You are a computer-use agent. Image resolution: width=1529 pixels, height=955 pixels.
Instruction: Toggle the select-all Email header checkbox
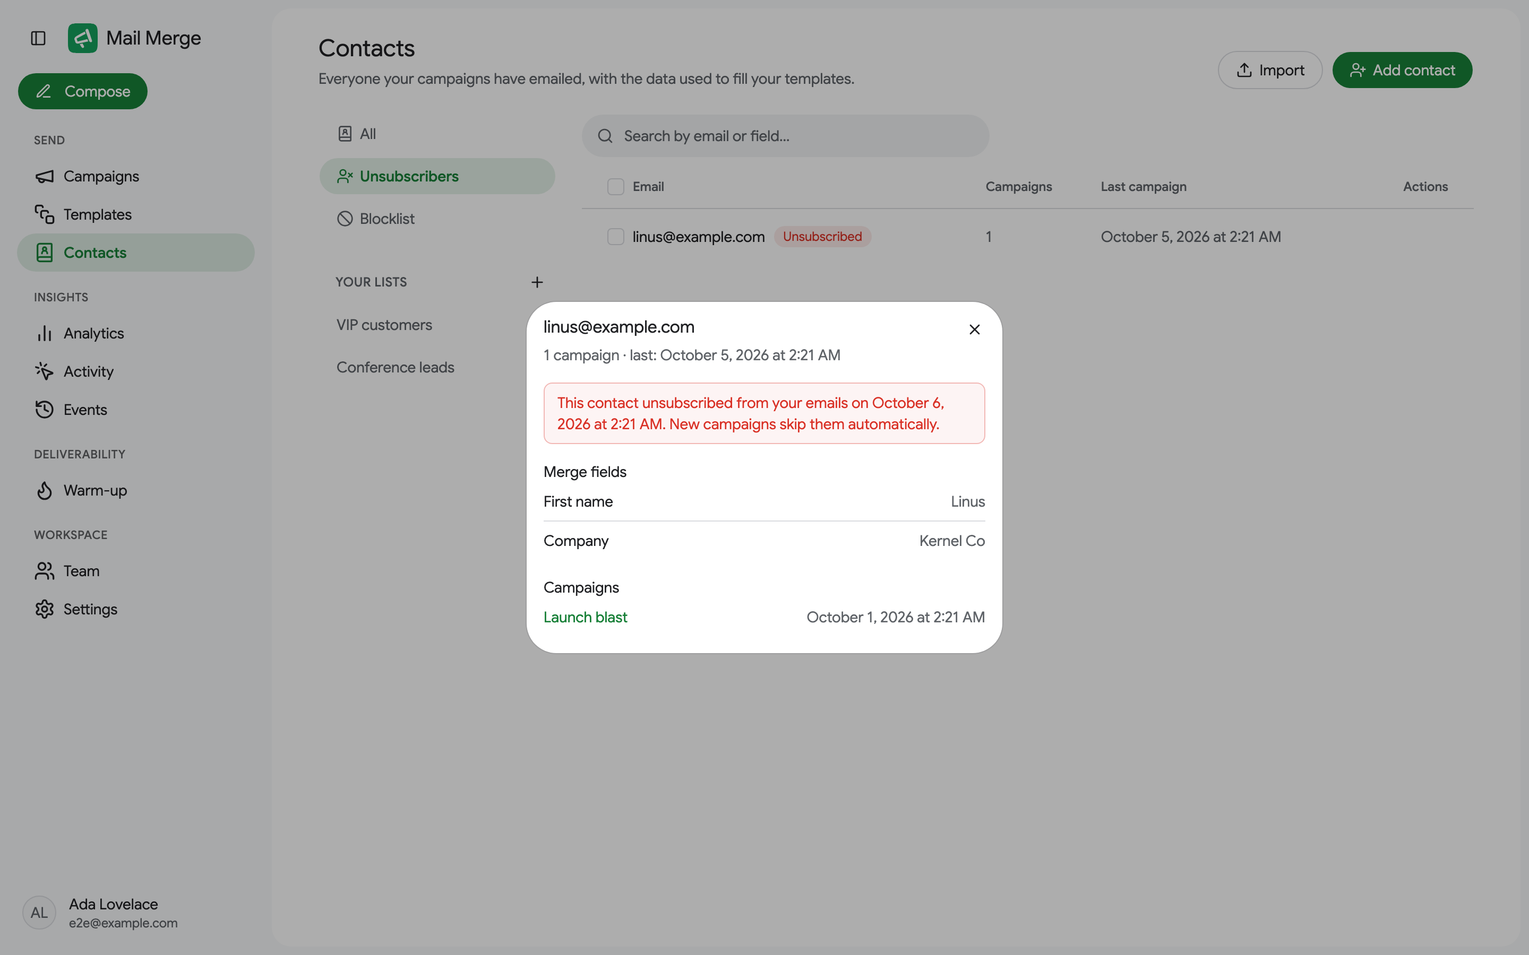click(615, 186)
